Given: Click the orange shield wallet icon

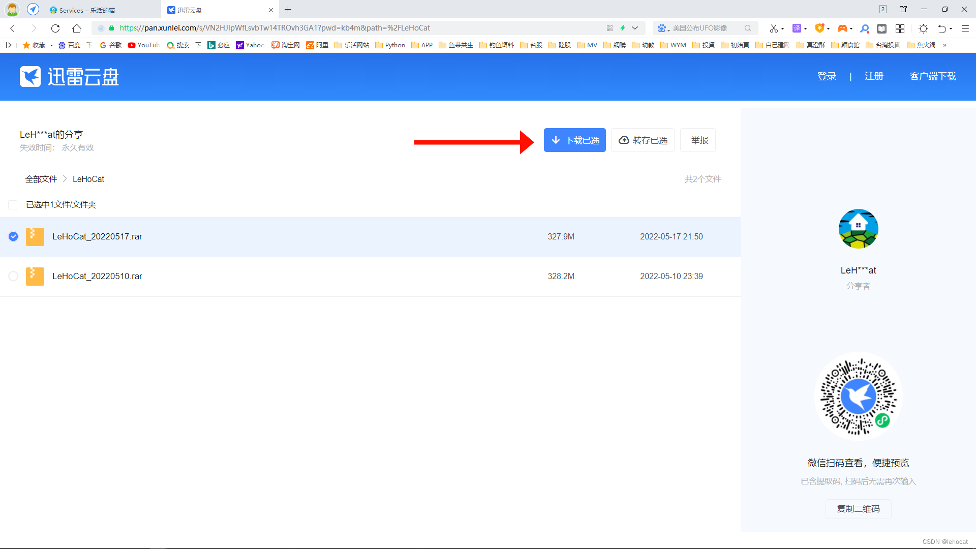Looking at the screenshot, I should [819, 28].
